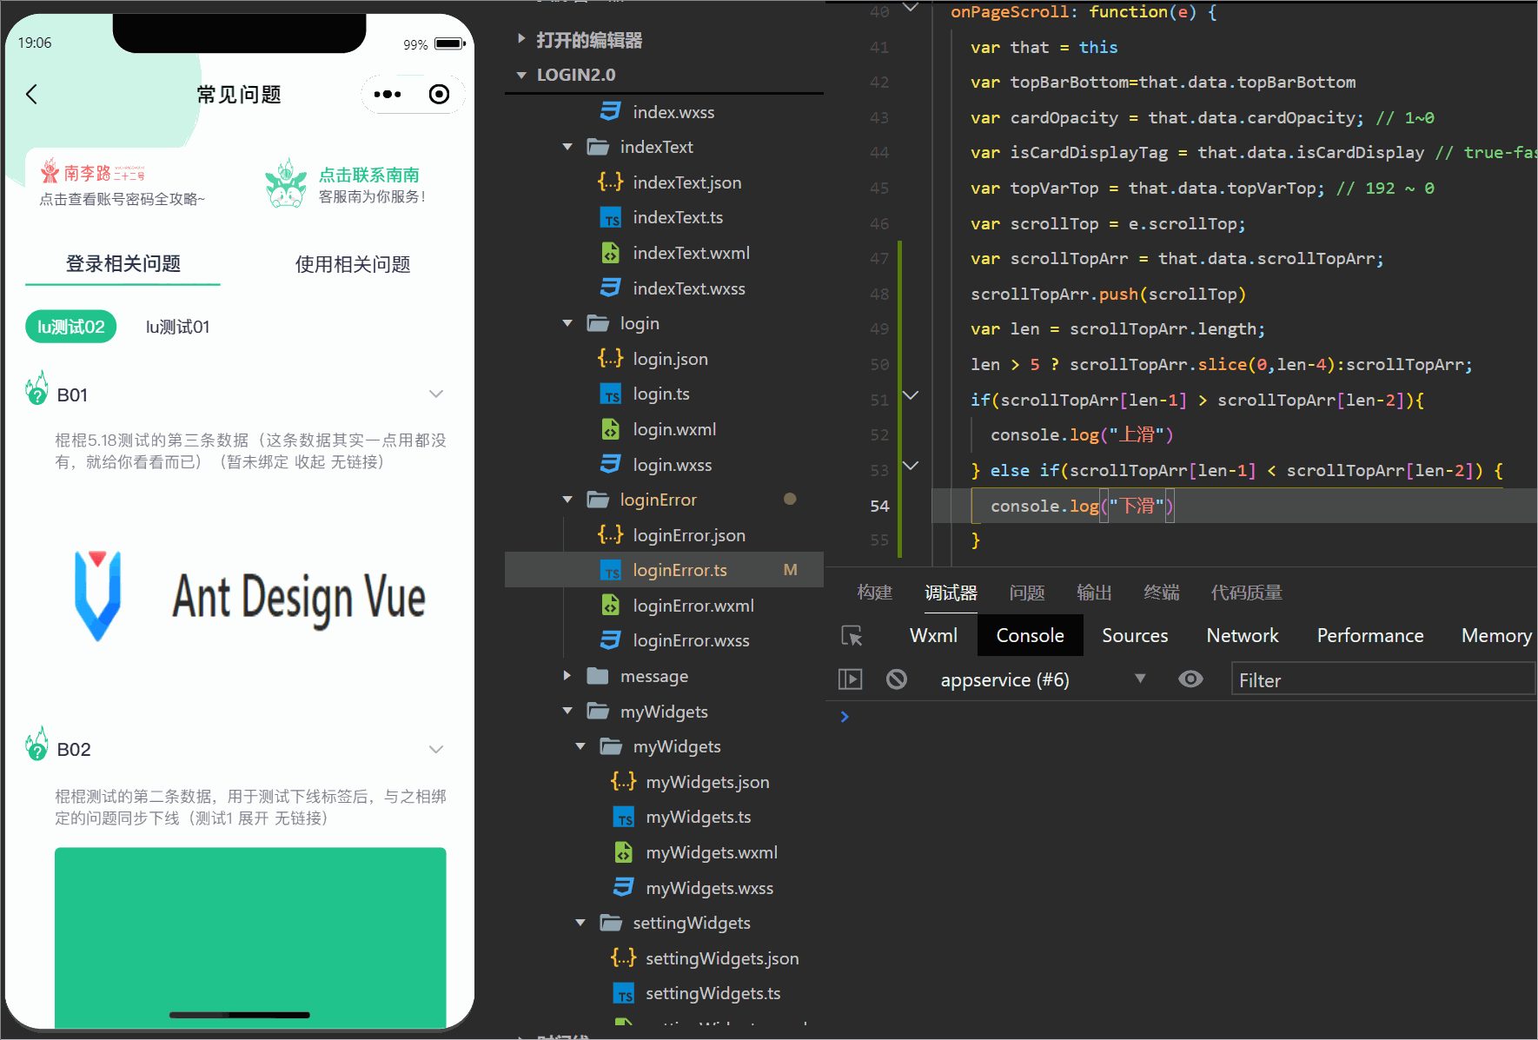Image resolution: width=1538 pixels, height=1040 pixels.
Task: Fold the else-if block at line 53
Action: click(x=911, y=466)
